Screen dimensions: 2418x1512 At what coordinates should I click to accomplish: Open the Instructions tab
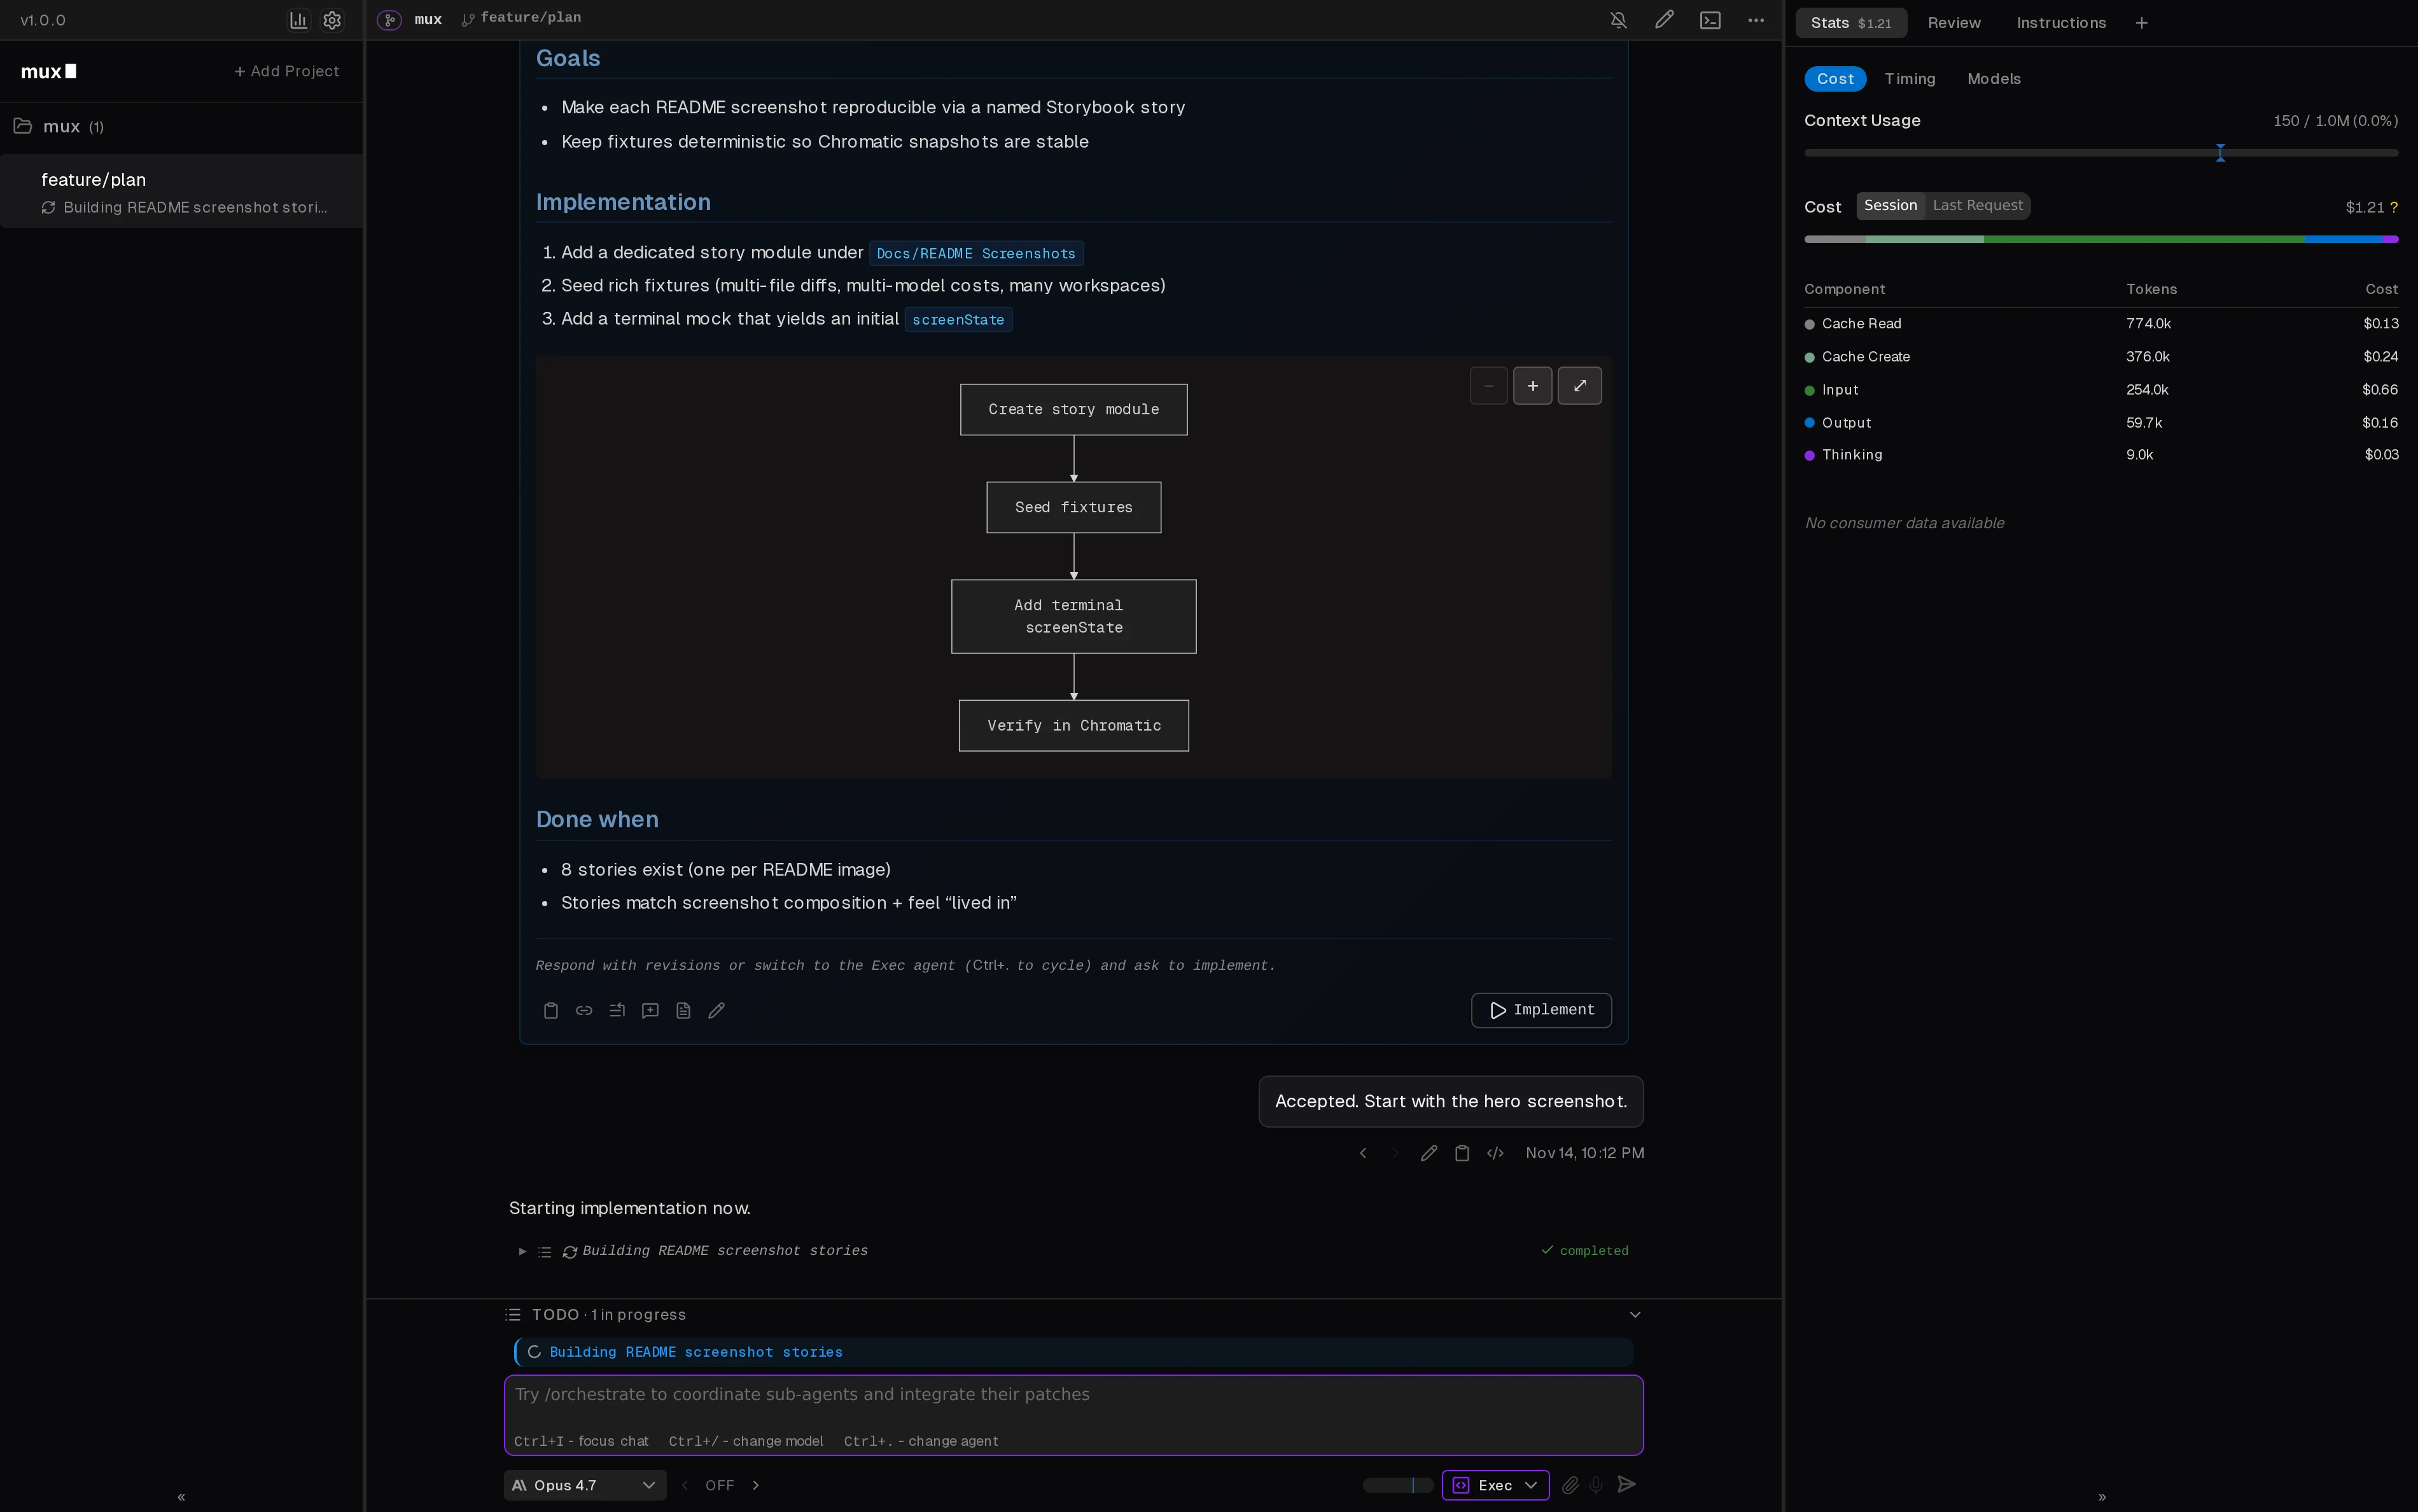point(2061,23)
